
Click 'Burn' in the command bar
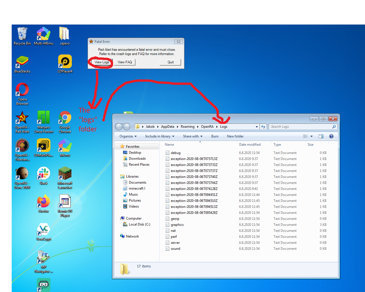215,136
